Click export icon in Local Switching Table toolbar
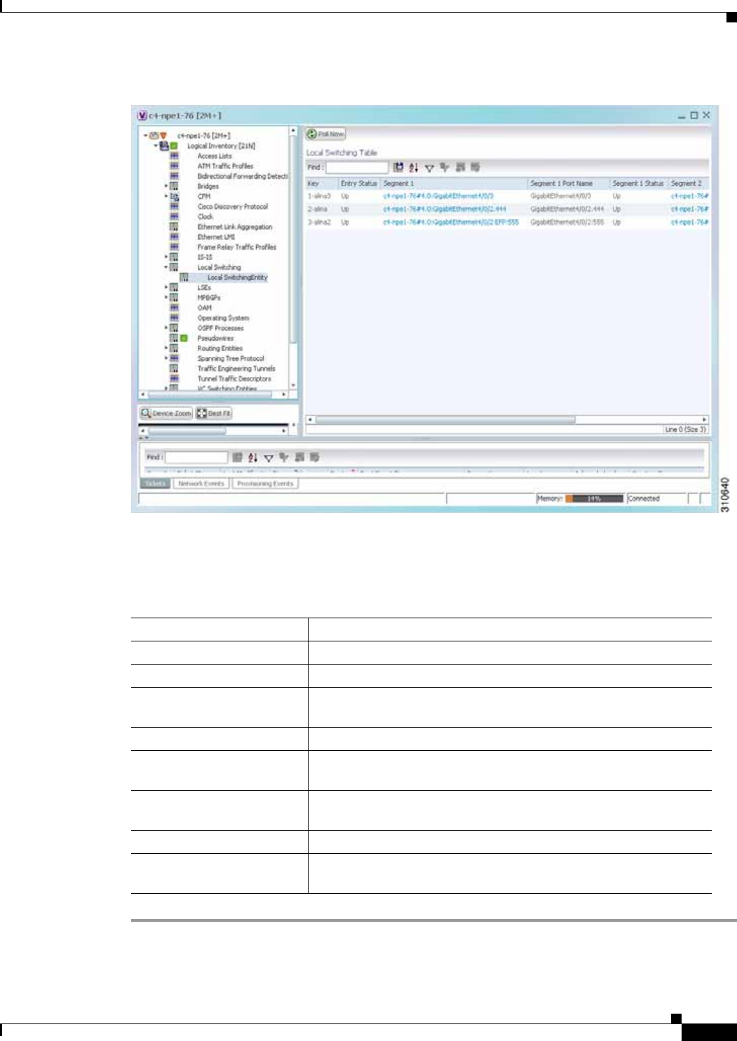Screen dimensions: 737x1041 click(398, 168)
